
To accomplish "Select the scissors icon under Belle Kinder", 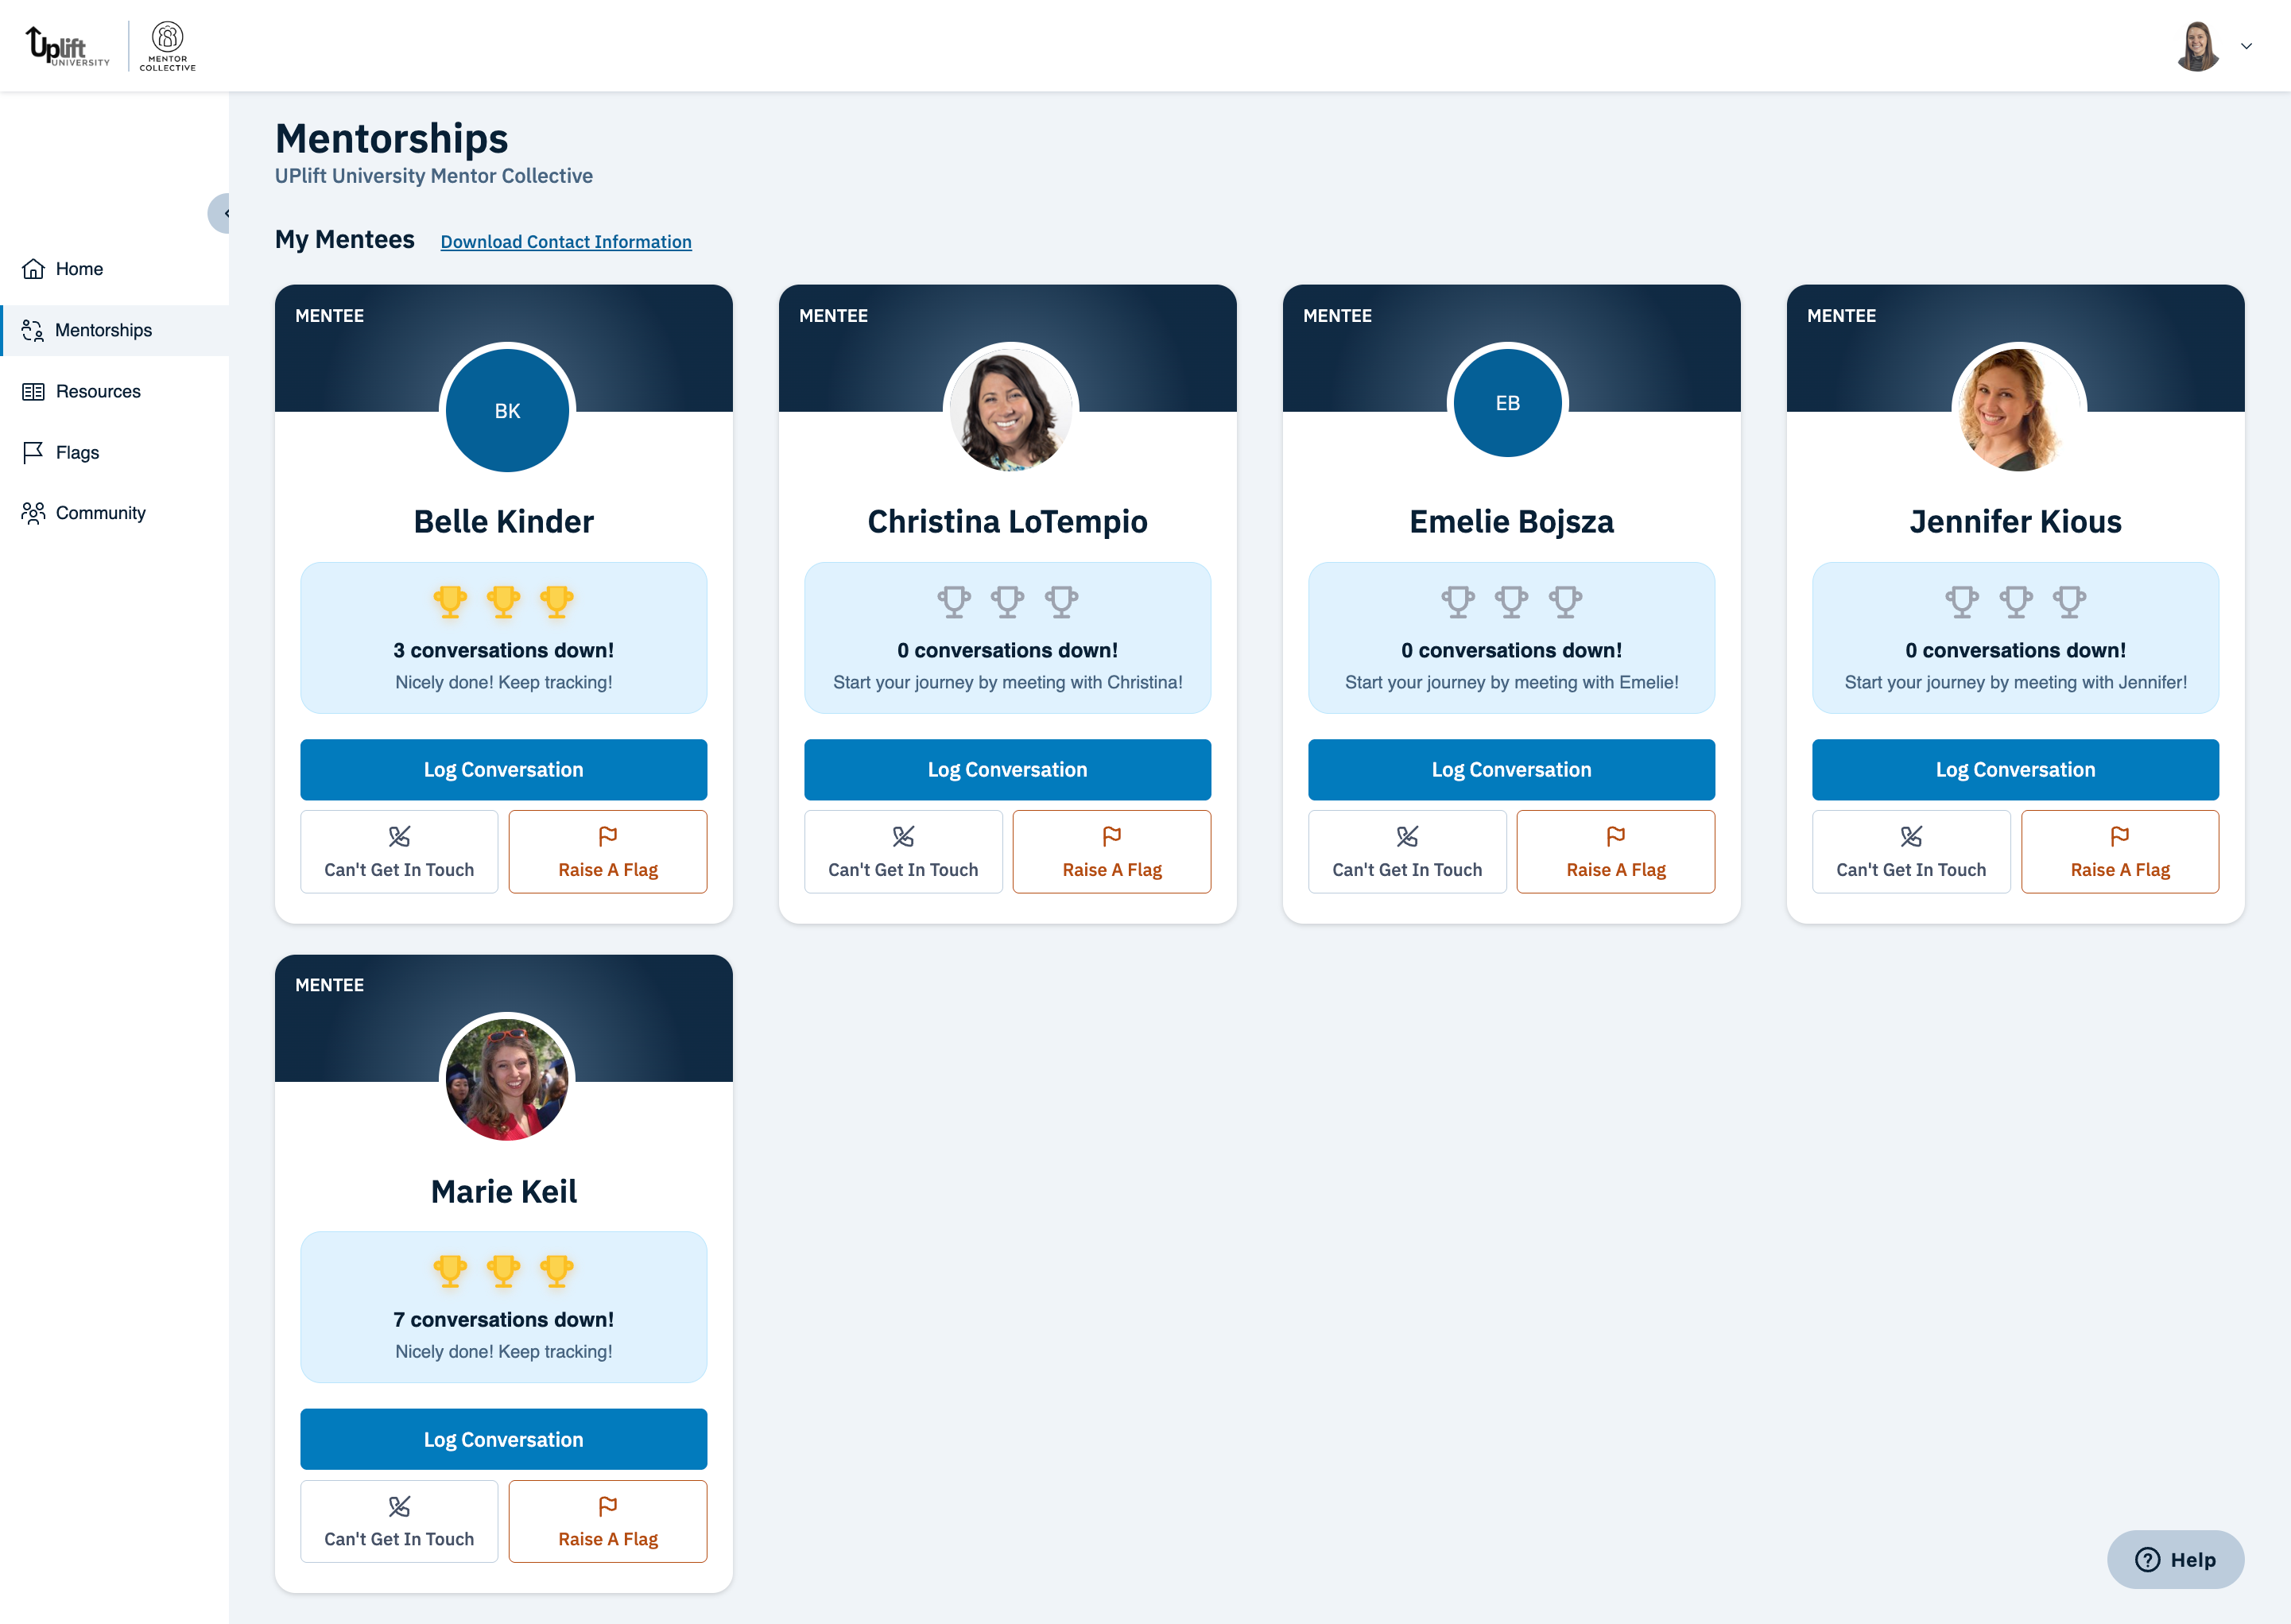I will (x=399, y=837).
